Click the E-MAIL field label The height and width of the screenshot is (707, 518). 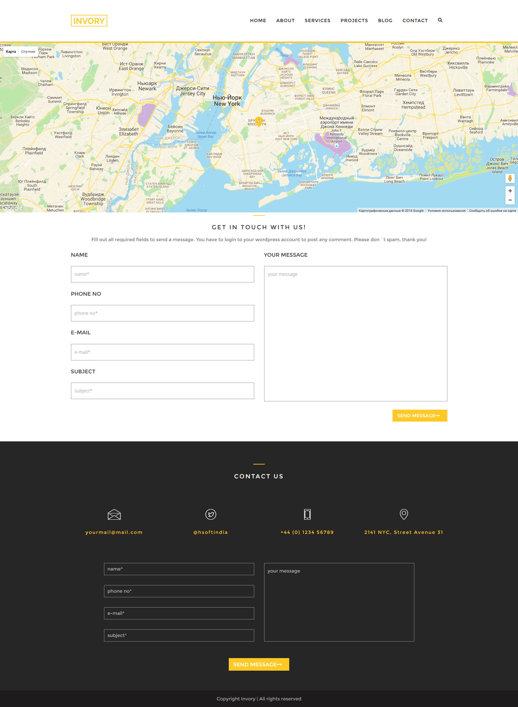point(81,333)
